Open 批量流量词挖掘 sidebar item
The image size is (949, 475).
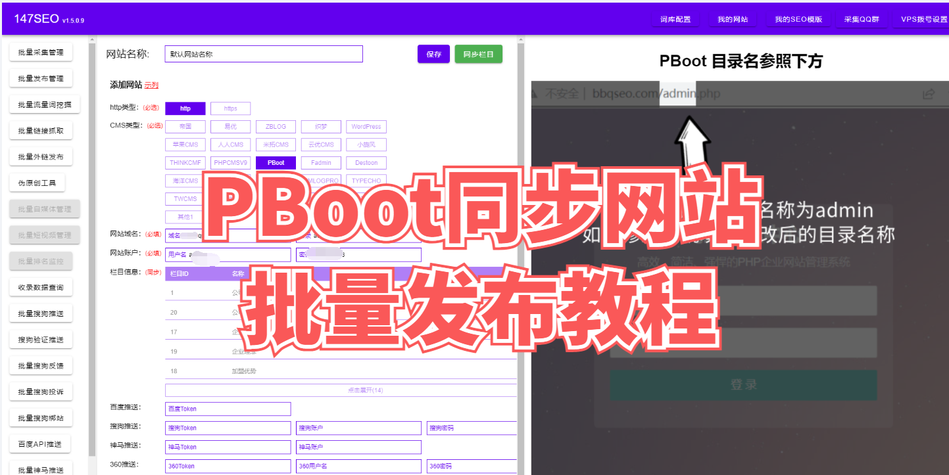[45, 105]
